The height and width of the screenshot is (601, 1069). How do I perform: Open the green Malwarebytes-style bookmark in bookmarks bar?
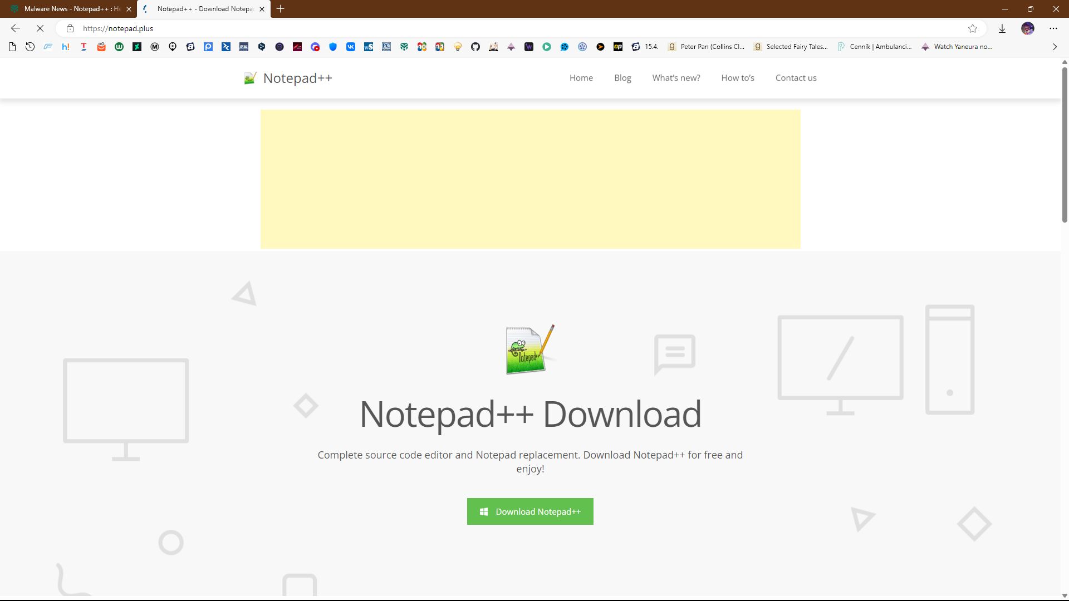(x=404, y=47)
